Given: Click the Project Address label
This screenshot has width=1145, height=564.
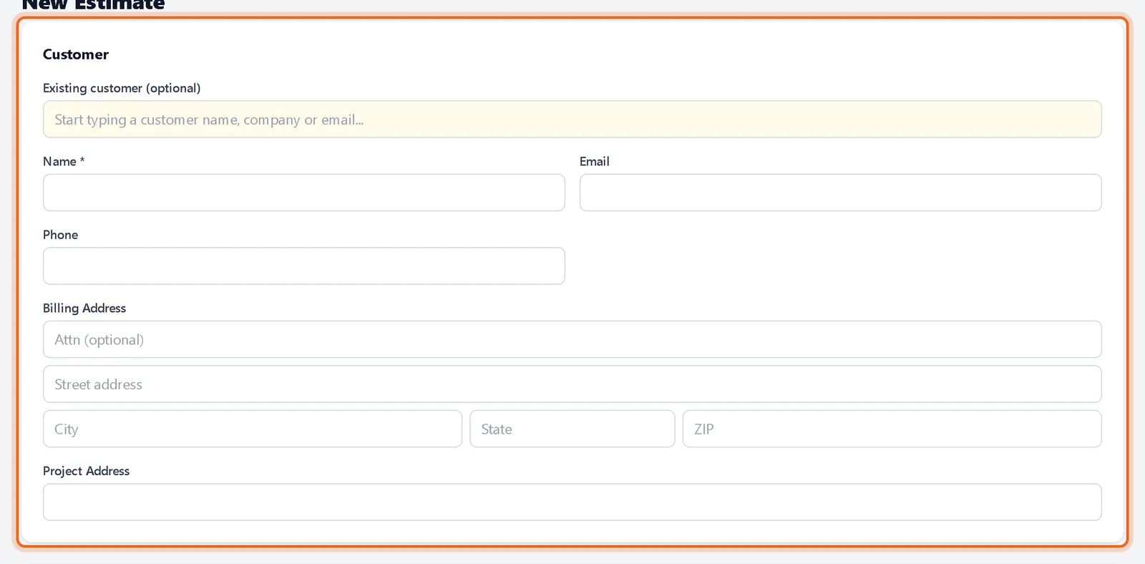Looking at the screenshot, I should pyautogui.click(x=86, y=471).
